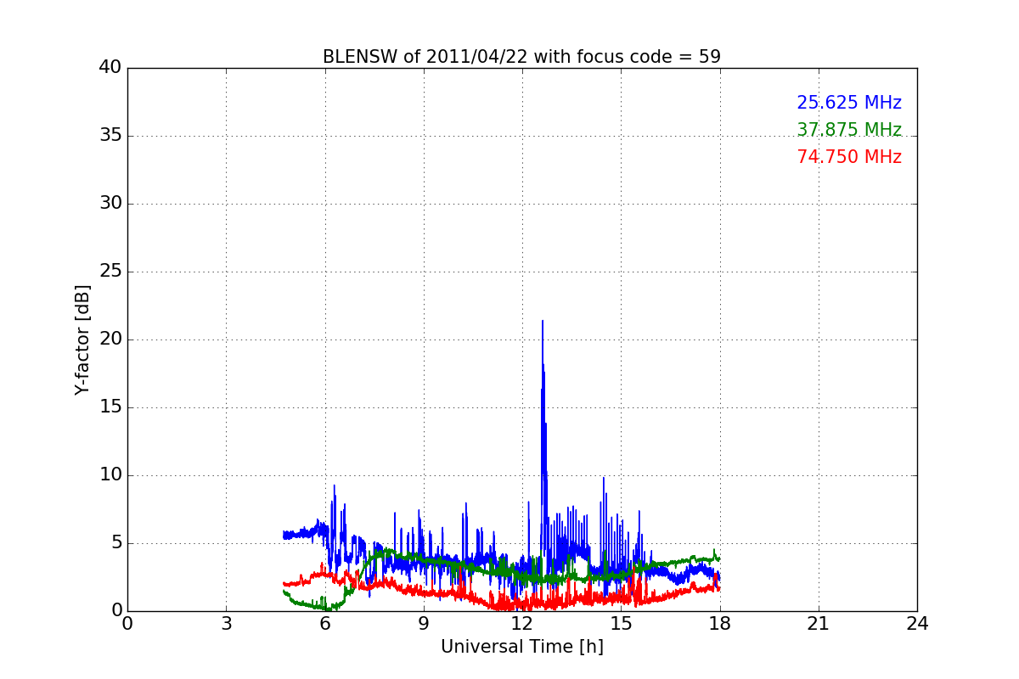Click the x-axis tick label 12
Image resolution: width=1019 pixels, height=679 pixels.
(x=522, y=623)
